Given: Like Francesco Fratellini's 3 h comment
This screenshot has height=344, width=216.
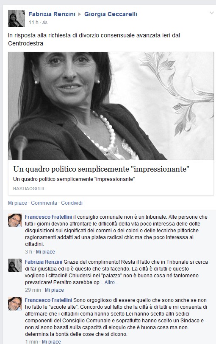Looking at the screenshot, I should (45, 252).
